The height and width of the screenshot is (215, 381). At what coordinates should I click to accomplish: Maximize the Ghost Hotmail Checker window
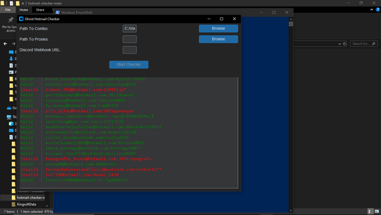pos(221,18)
